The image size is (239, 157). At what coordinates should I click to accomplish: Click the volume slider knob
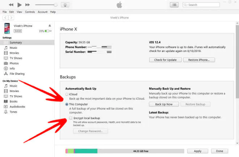click(x=56, y=5)
